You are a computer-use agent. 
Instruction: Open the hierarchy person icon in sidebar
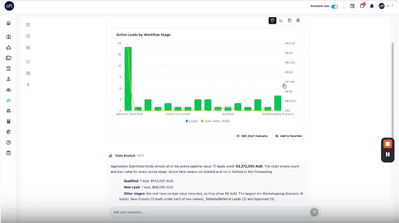pos(8,79)
